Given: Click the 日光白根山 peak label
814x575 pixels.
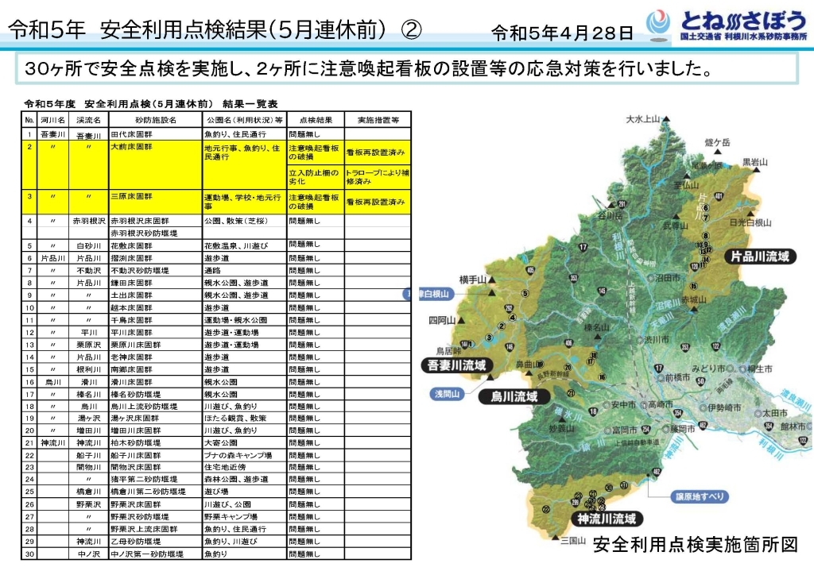Looking at the screenshot, I should (x=750, y=222).
